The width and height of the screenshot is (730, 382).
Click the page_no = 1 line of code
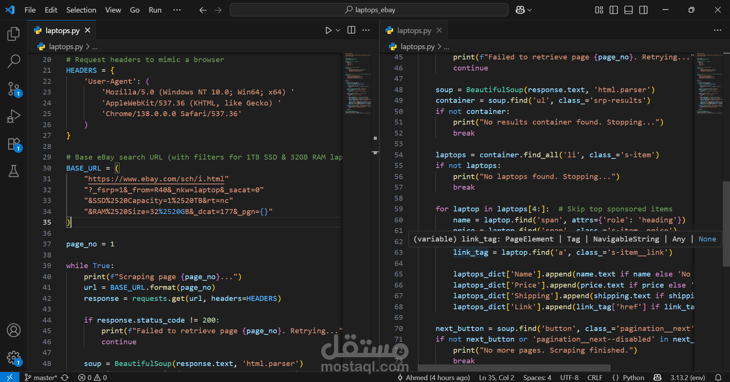(x=90, y=244)
